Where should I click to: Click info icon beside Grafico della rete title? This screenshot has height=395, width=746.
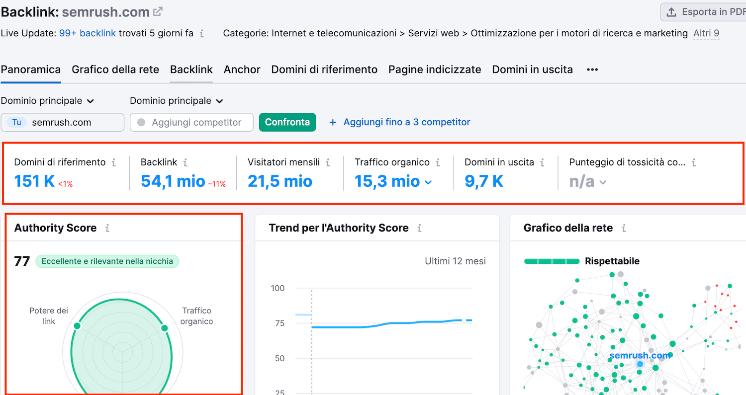coord(624,228)
